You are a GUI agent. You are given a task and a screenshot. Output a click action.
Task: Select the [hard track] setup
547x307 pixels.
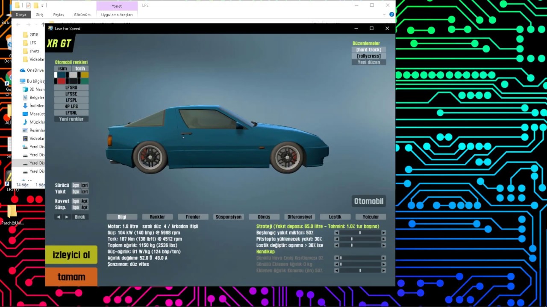point(369,50)
